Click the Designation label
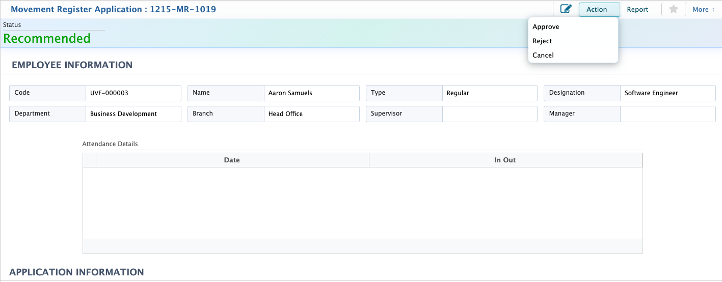The height and width of the screenshot is (282, 722). pyautogui.click(x=567, y=93)
